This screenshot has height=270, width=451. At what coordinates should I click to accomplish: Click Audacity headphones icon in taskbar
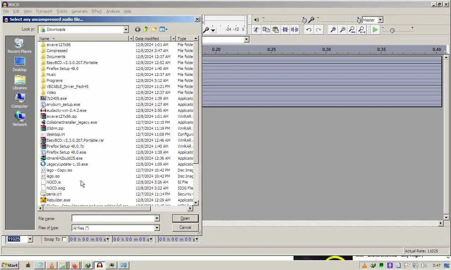pyautogui.click(x=100, y=265)
